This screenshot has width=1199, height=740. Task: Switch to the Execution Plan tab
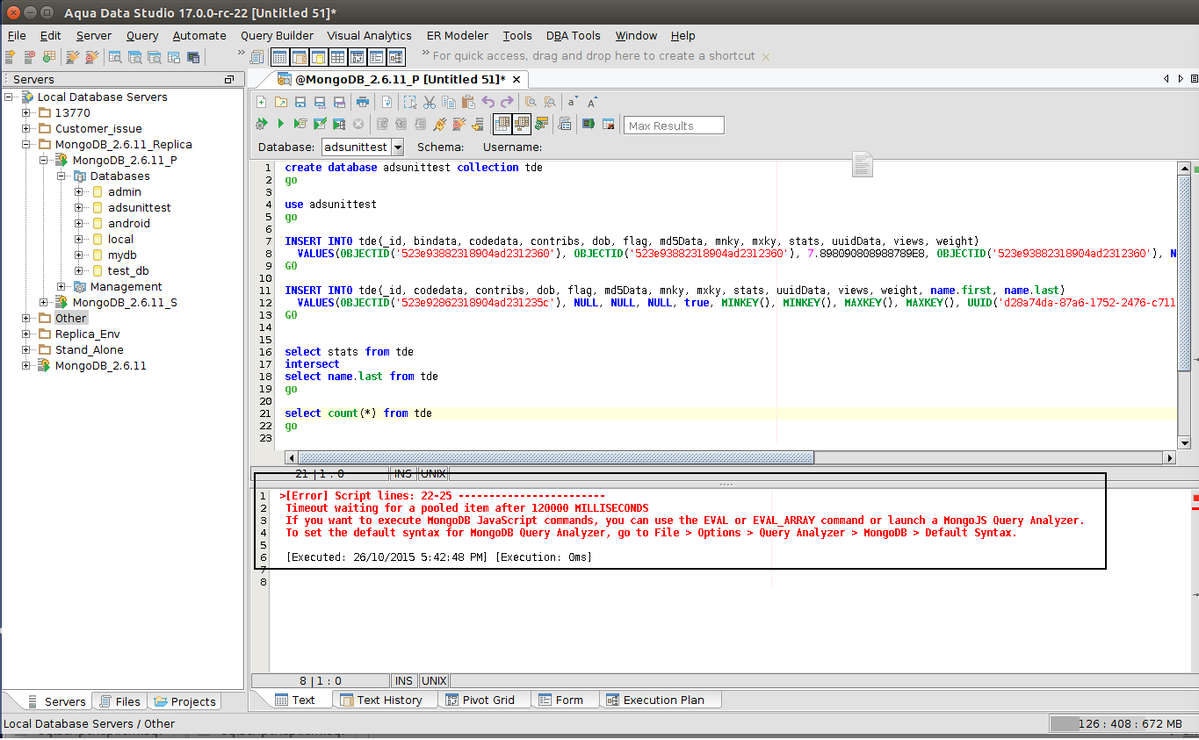pyautogui.click(x=657, y=700)
